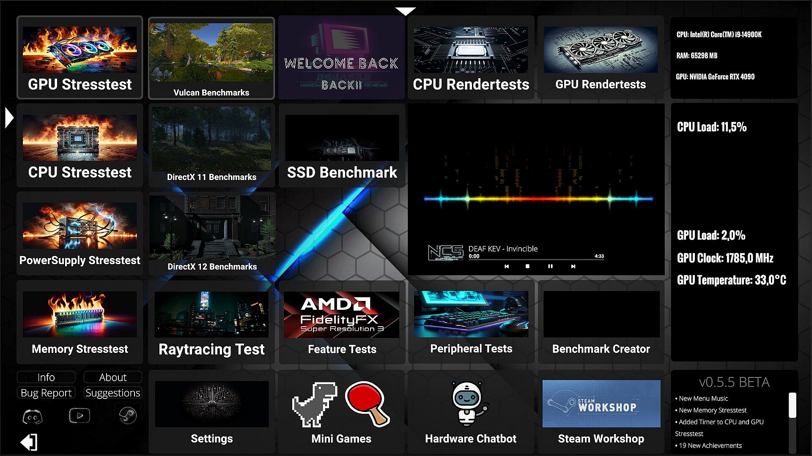Launch the Raytracing Test tile

(x=211, y=322)
